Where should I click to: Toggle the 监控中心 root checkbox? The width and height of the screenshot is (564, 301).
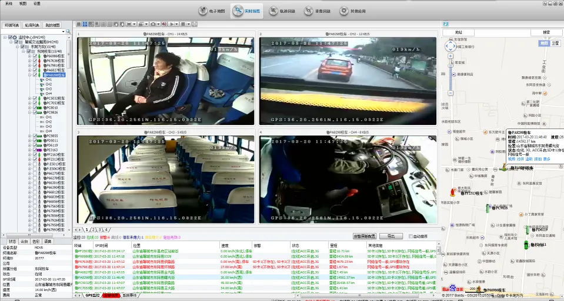pyautogui.click(x=10, y=38)
